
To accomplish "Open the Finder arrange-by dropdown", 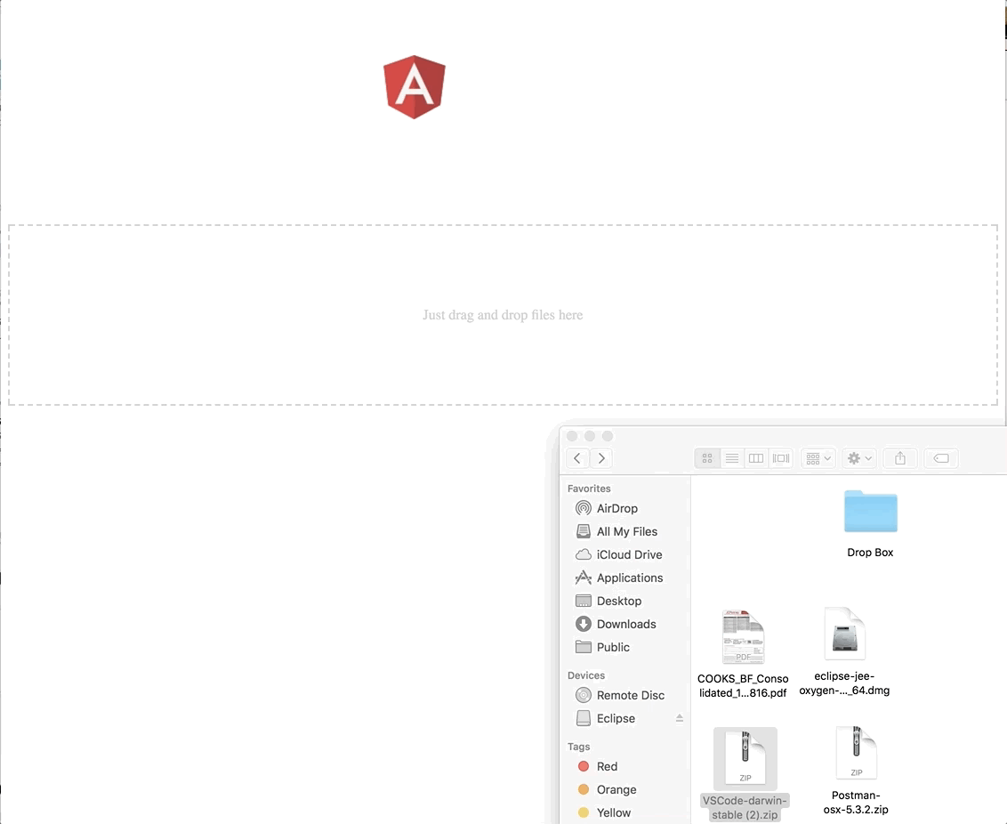I will [818, 458].
